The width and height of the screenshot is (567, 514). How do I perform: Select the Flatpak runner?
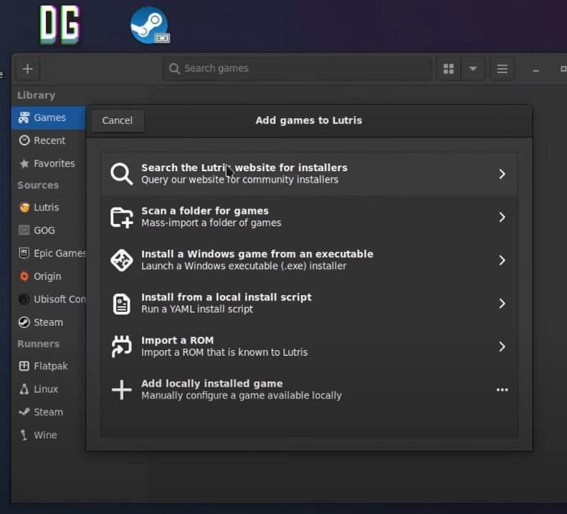(49, 367)
